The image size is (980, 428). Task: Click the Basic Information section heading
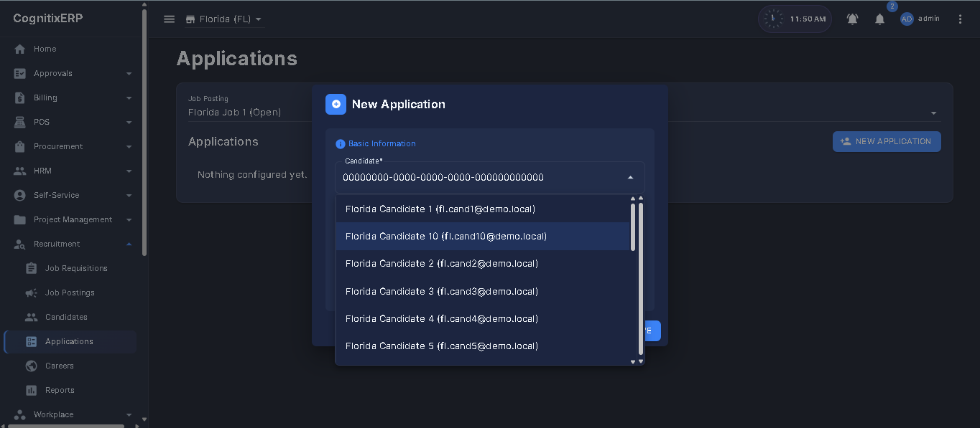pos(382,144)
